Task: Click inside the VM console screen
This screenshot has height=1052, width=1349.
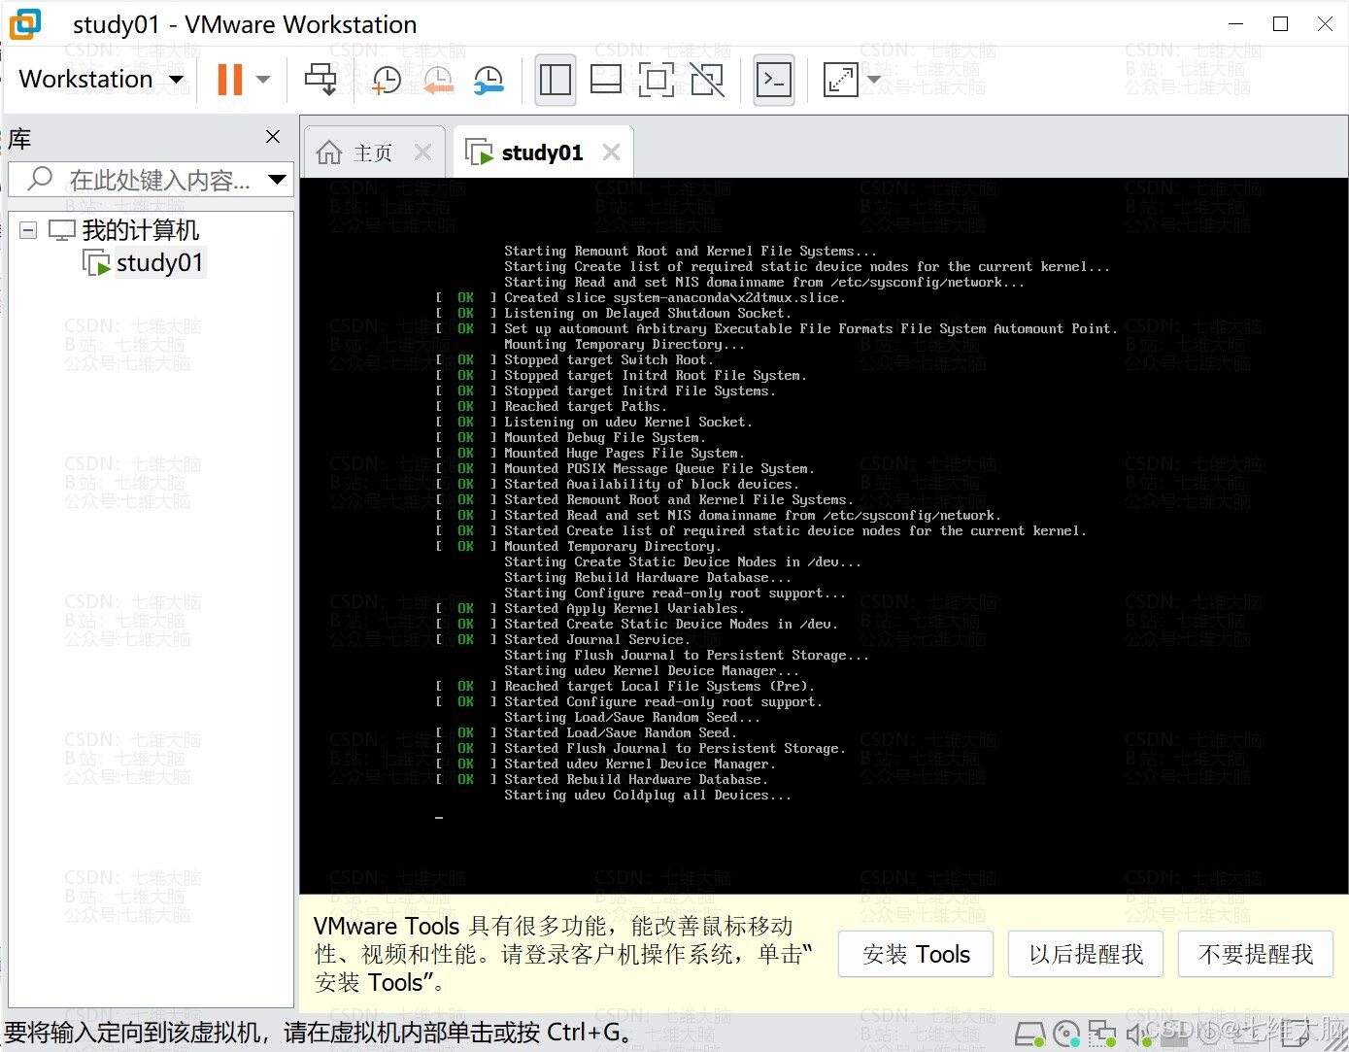Action: click(x=824, y=535)
